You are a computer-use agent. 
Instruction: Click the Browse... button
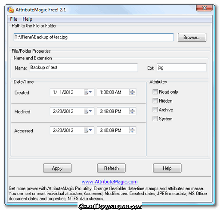pyautogui.click(x=192, y=38)
